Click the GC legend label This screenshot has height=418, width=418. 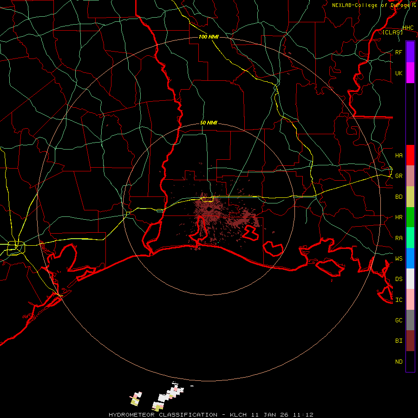(398, 320)
